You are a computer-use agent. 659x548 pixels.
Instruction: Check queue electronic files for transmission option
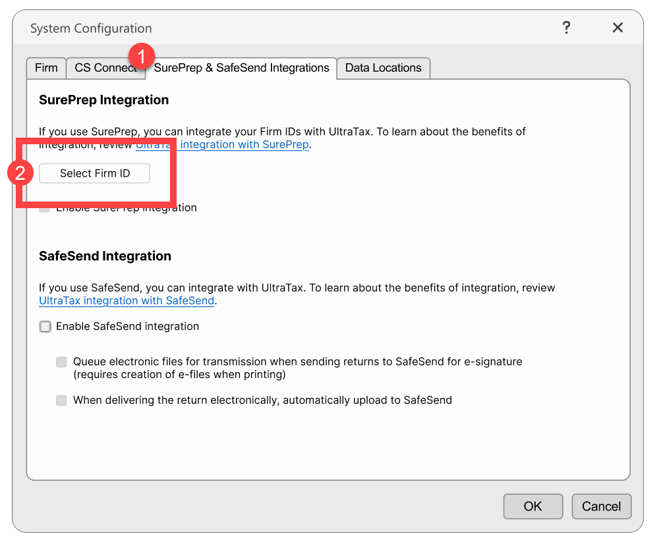(61, 362)
